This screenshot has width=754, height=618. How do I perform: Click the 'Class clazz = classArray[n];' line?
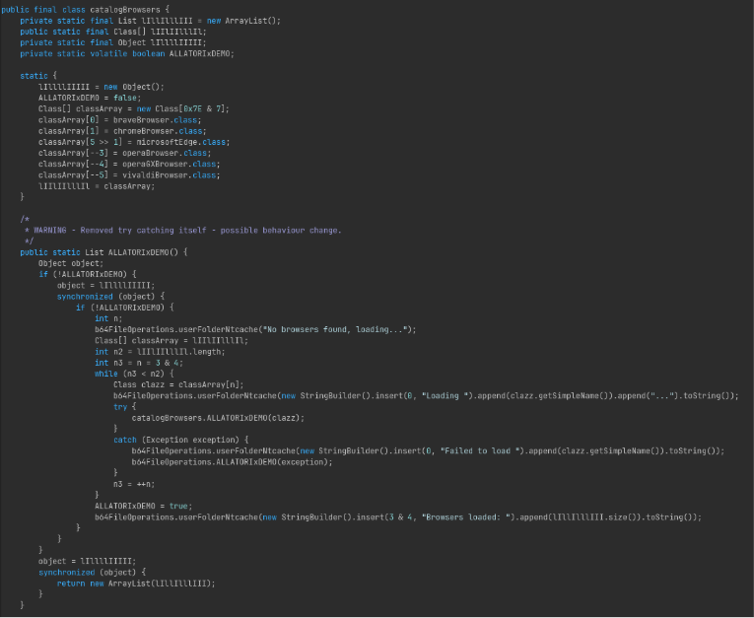[x=178, y=385]
